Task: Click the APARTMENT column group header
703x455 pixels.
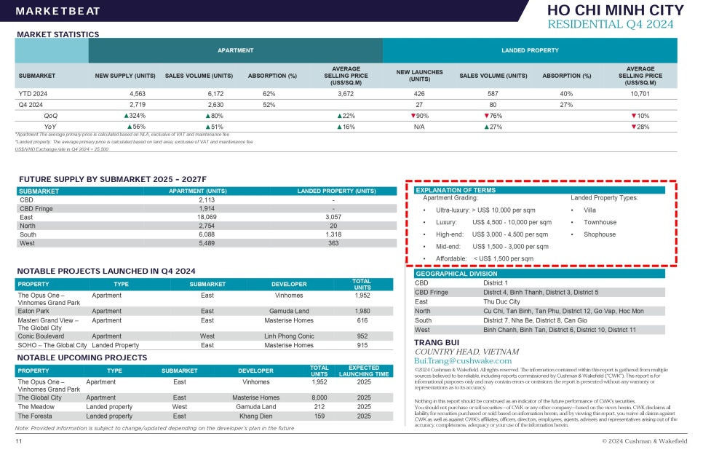Action: 235,50
